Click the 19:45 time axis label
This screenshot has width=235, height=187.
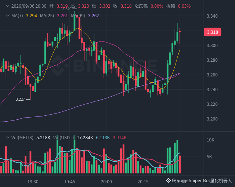(69, 182)
